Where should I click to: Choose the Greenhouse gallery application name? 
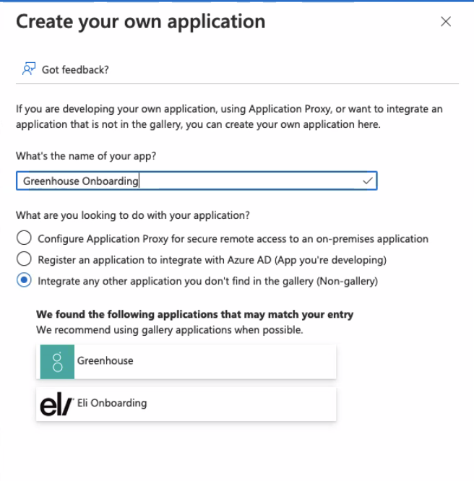[x=105, y=360]
